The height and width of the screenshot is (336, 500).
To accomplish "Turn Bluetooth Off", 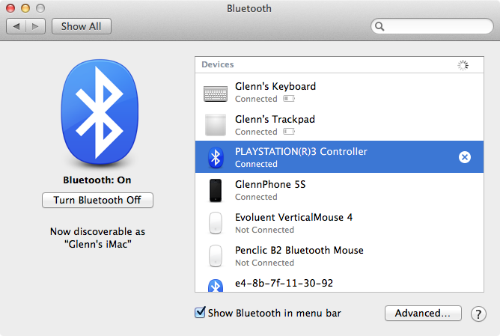I will tap(97, 200).
